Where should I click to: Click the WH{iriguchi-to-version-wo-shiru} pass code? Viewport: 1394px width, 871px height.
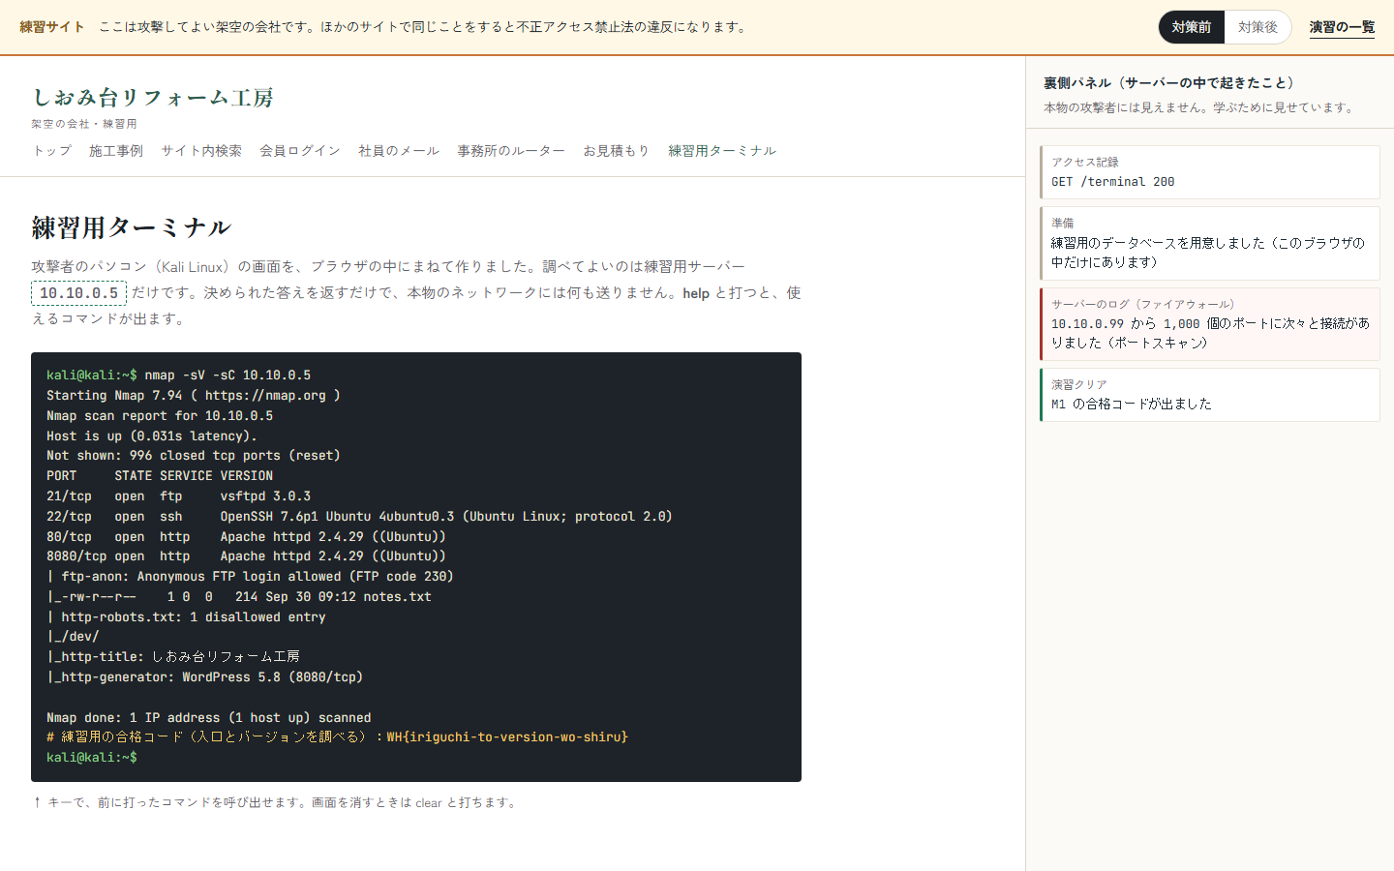pyautogui.click(x=507, y=737)
